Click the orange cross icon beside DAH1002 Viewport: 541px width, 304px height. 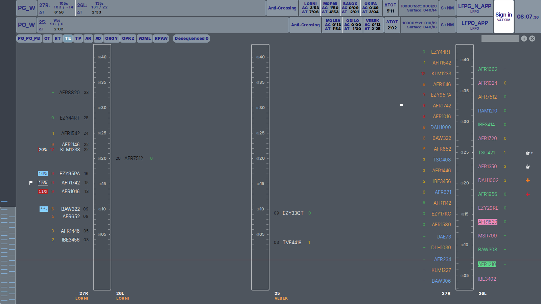pyautogui.click(x=527, y=180)
